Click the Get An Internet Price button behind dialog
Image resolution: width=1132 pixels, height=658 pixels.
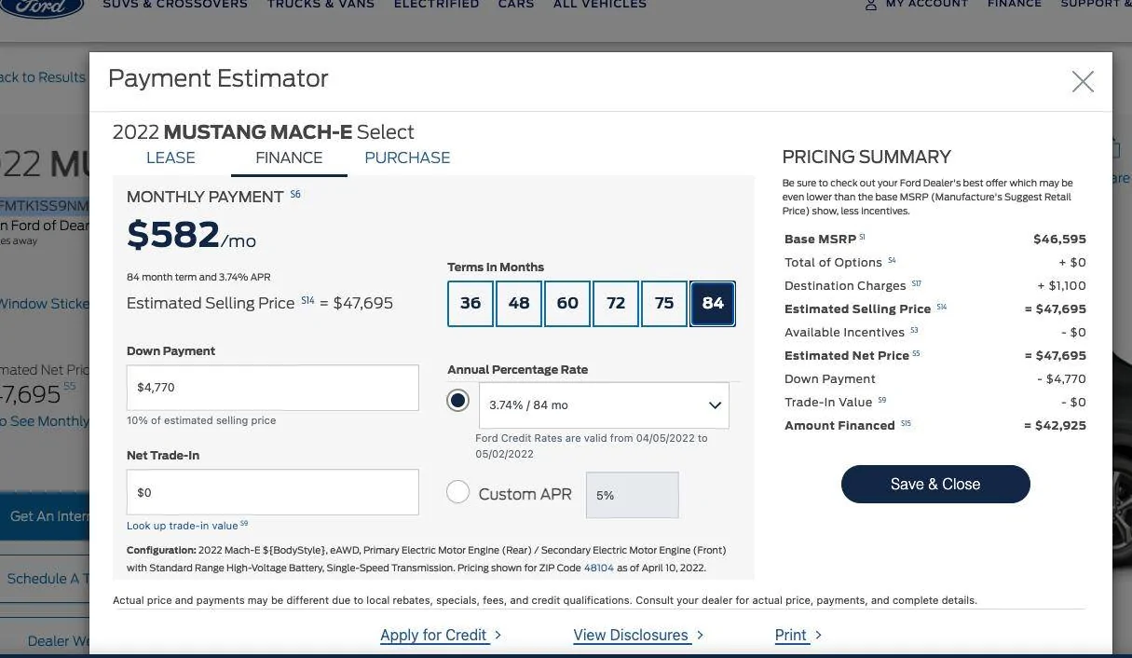pyautogui.click(x=45, y=515)
